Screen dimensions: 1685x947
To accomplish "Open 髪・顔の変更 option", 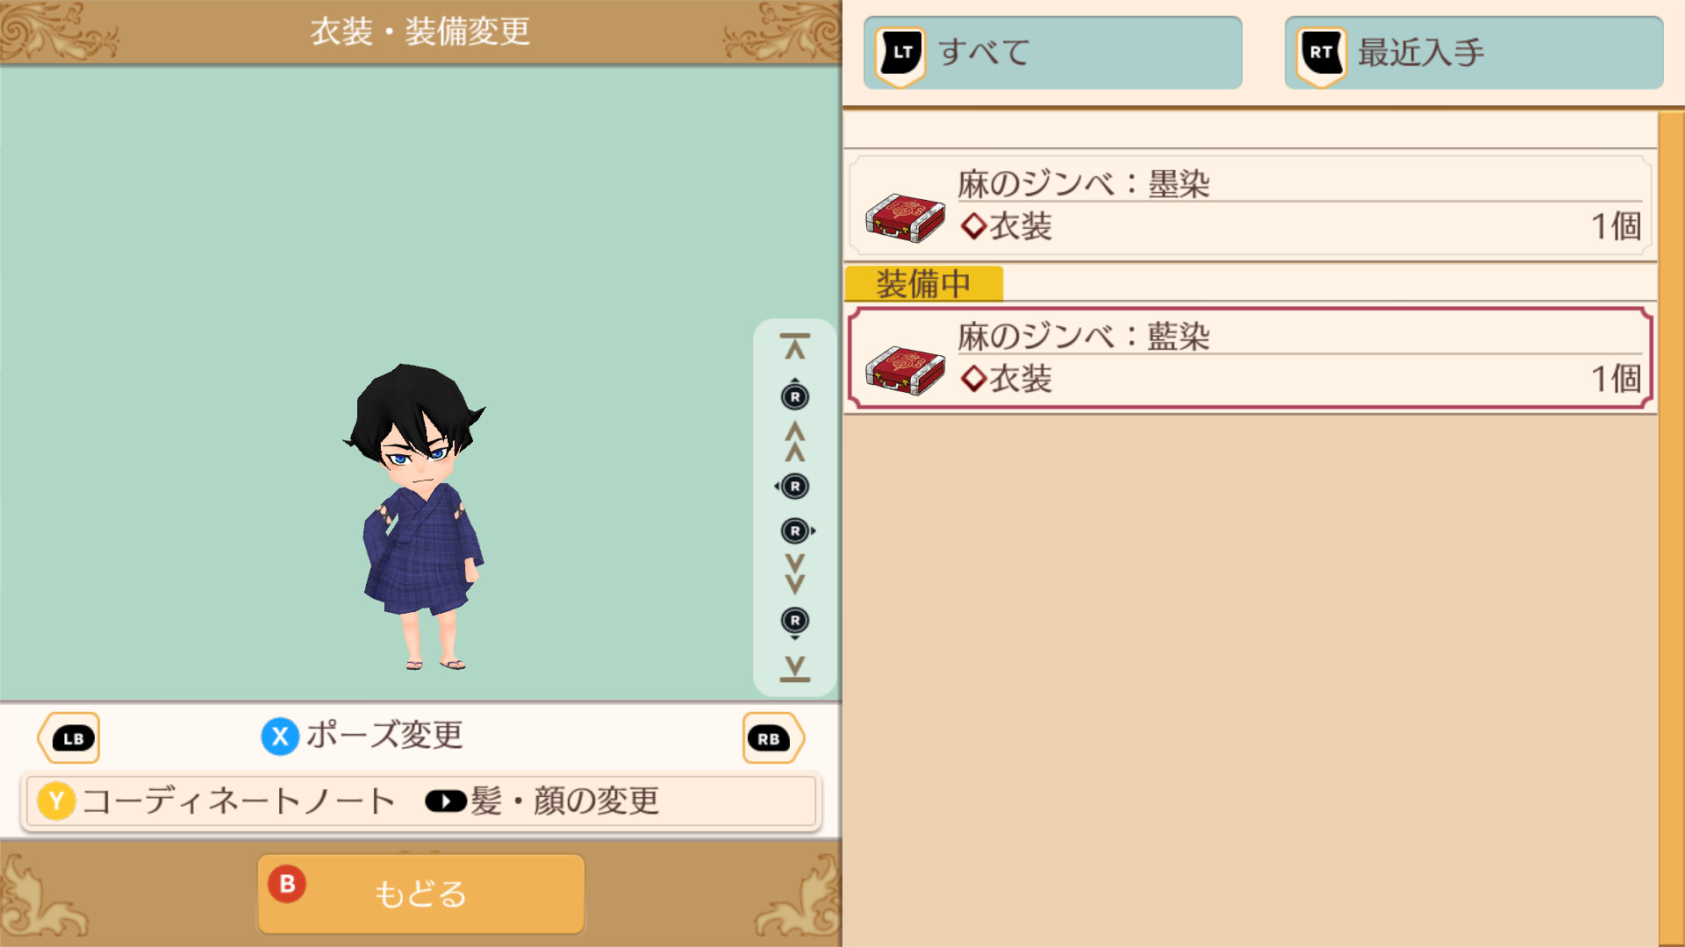I will click(x=542, y=801).
